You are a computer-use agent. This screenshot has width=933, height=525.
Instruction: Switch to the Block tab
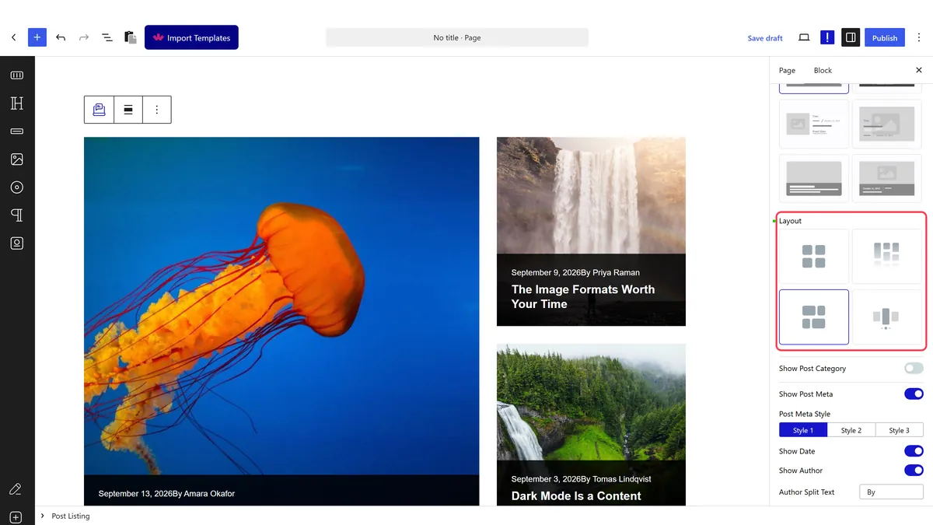[823, 70]
